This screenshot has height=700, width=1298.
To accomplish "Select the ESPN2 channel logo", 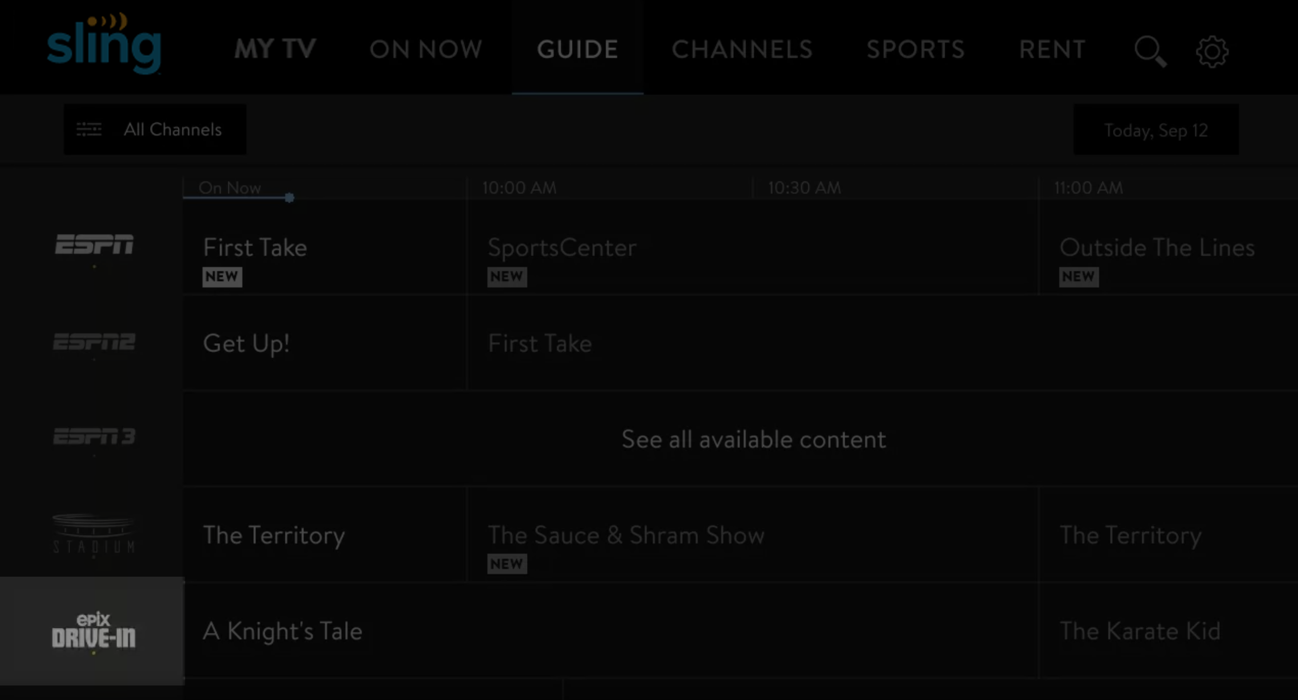I will coord(94,342).
